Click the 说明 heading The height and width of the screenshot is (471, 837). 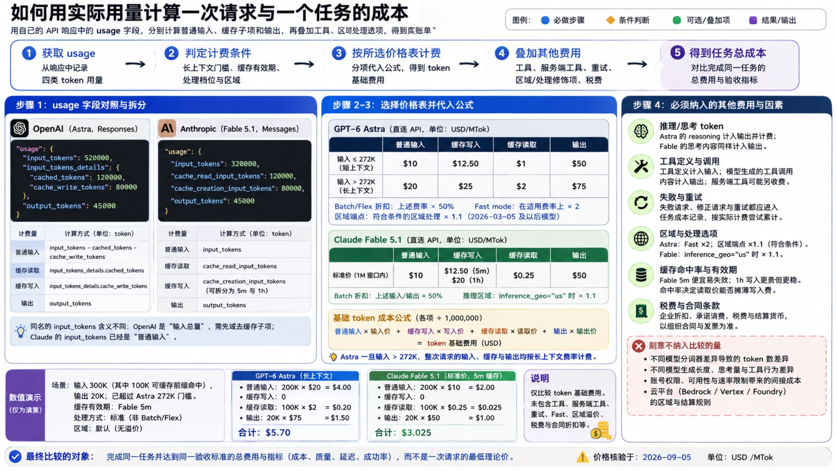pyautogui.click(x=539, y=378)
